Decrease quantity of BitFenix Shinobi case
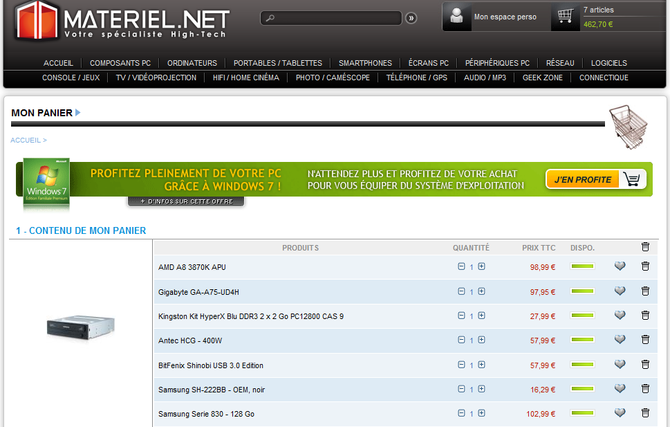Viewport: 670px width, 427px height. point(461,365)
